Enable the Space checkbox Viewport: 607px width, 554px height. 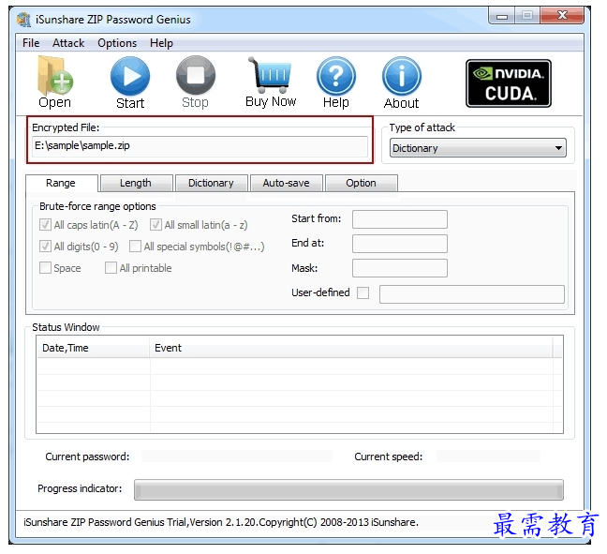45,268
